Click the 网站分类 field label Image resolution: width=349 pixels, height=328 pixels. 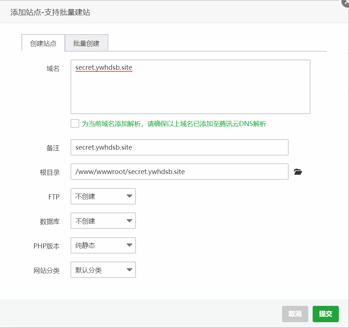point(47,271)
